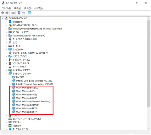
Task: Click the scrollbar up arrow
Action: (149, 18)
